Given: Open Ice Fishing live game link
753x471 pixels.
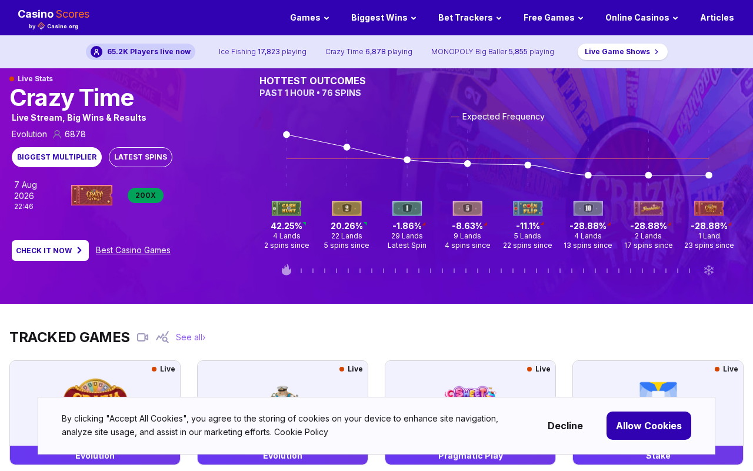Looking at the screenshot, I should point(262,52).
